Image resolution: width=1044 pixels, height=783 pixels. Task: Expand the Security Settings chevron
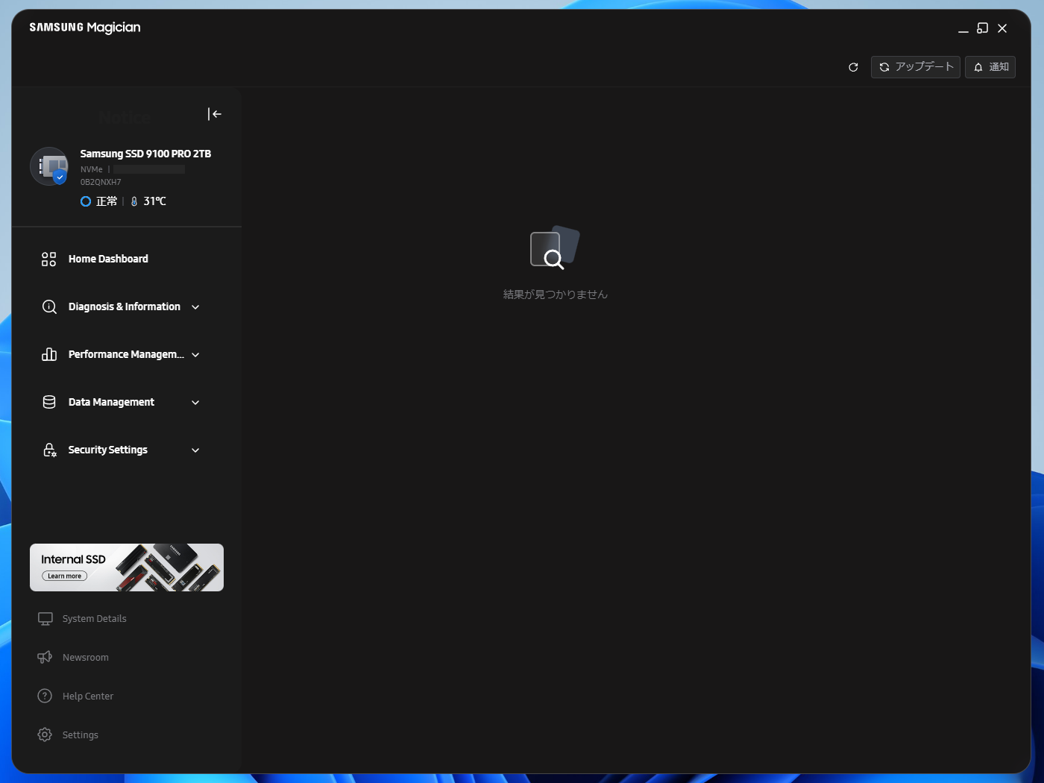(x=195, y=450)
